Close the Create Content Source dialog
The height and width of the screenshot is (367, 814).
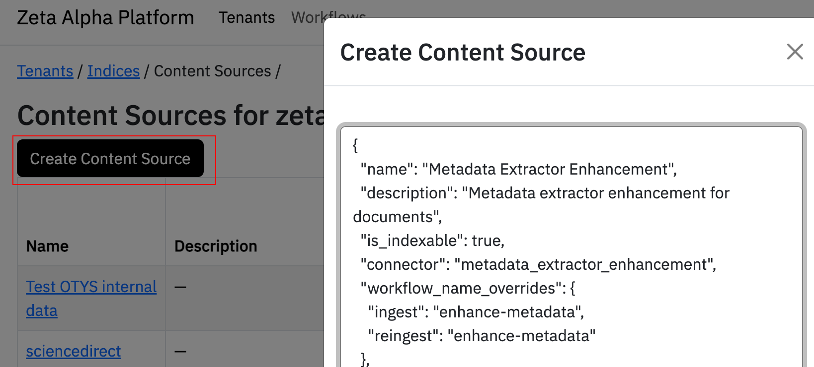(795, 52)
